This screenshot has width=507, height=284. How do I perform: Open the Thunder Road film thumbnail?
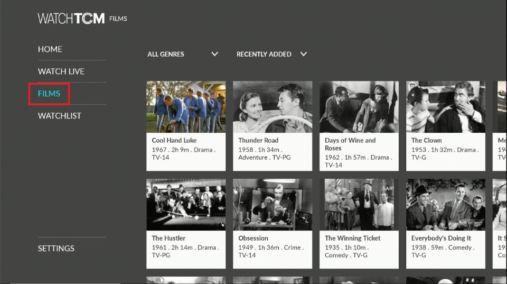(x=273, y=107)
